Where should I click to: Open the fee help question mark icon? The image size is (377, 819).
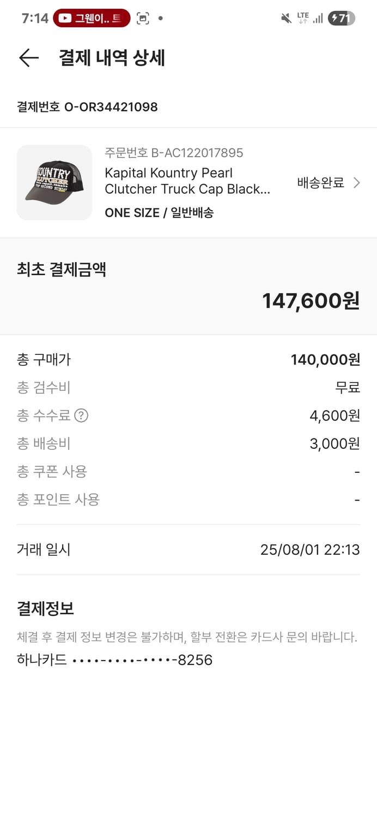[81, 416]
